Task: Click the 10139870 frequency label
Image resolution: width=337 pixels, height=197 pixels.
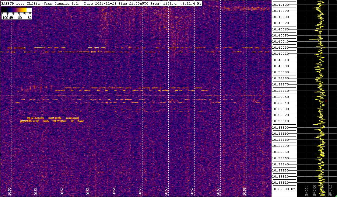Action: pyautogui.click(x=280, y=146)
